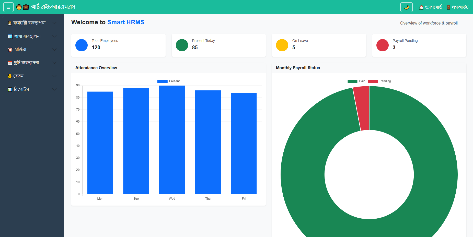Screen dimensions: 473x237
Task: Click the red Payroll Pending circle icon
Action: click(382, 45)
